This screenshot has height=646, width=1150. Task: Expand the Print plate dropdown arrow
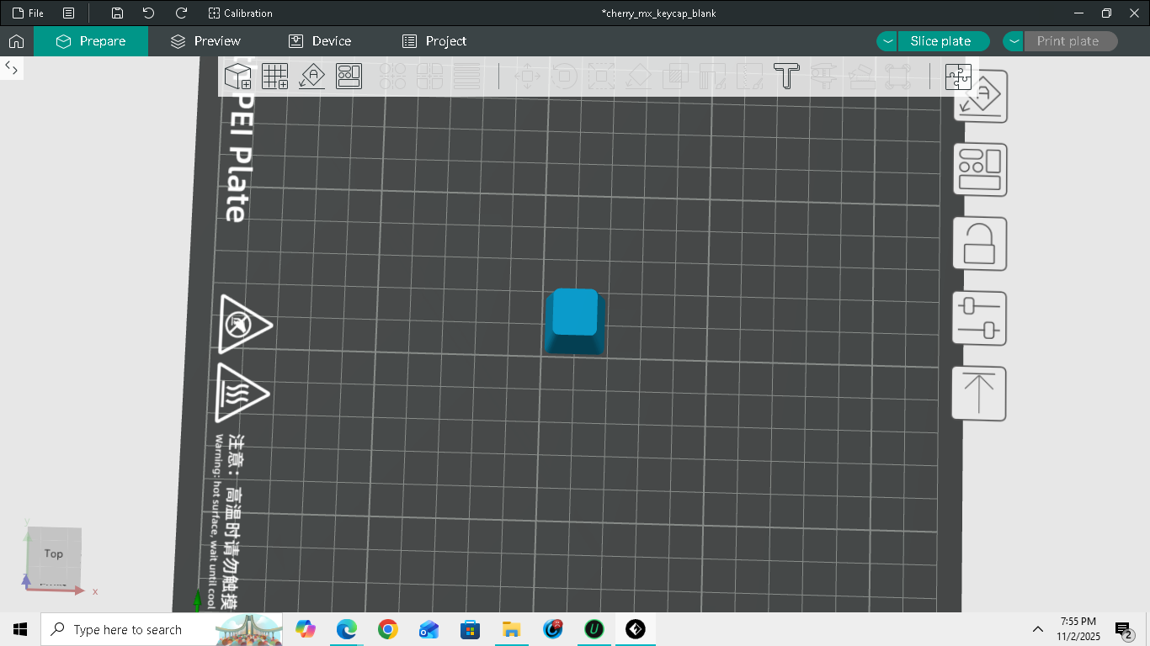(1014, 41)
